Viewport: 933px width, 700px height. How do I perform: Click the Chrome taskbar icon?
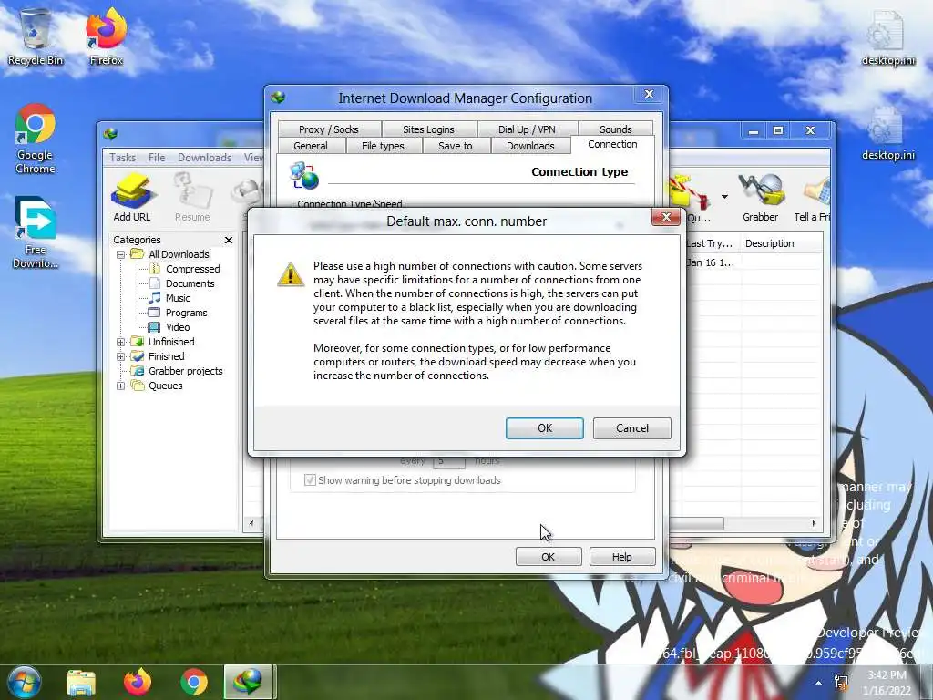click(x=194, y=682)
